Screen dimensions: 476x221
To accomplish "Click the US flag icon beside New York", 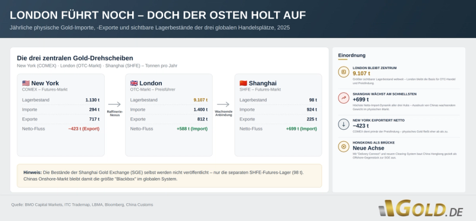I will pos(26,83).
